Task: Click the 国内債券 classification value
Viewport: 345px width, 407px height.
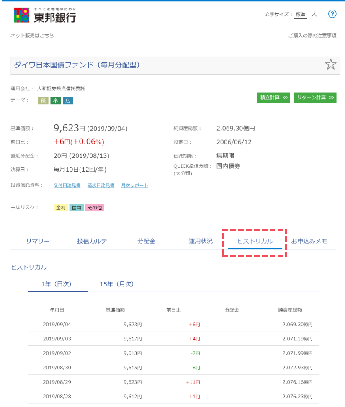Action: [229, 166]
